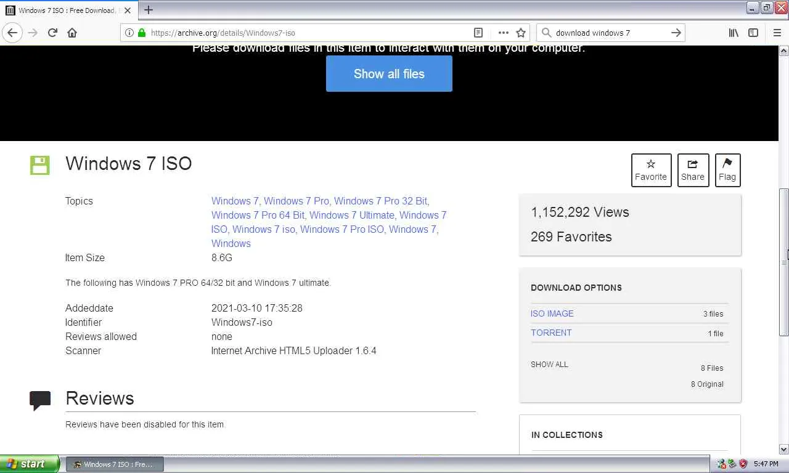
Task: Click the 269 Favorites count
Action: (571, 237)
